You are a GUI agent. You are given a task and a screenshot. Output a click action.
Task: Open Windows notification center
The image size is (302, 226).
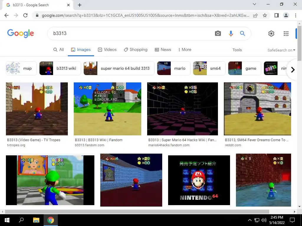click(292, 220)
